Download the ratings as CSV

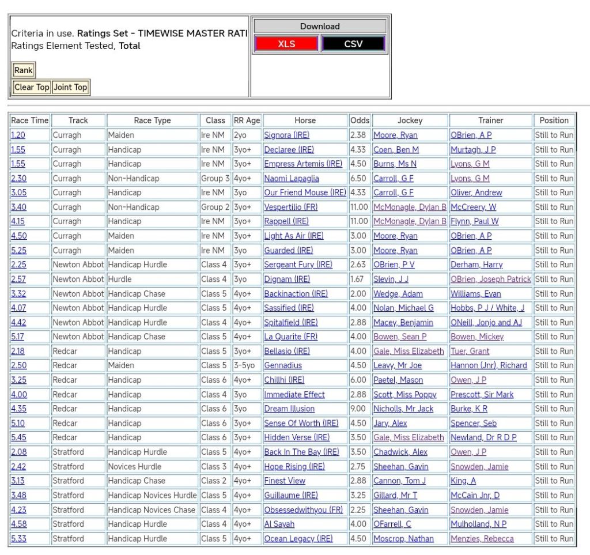pyautogui.click(x=353, y=44)
